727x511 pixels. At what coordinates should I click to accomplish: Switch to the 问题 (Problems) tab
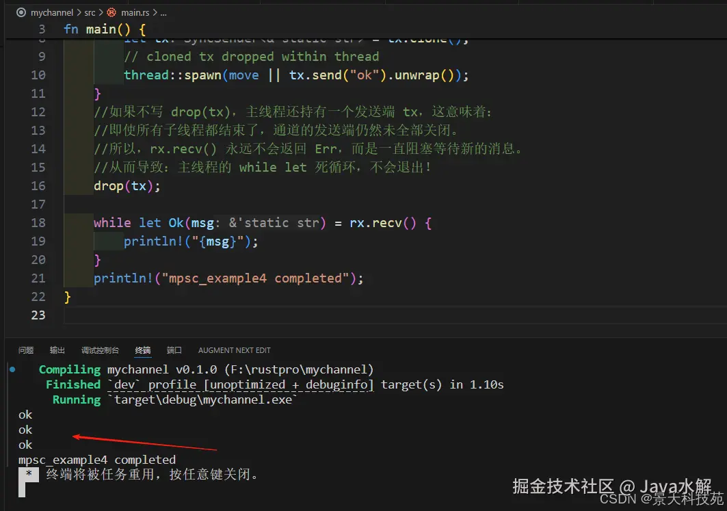coord(25,350)
